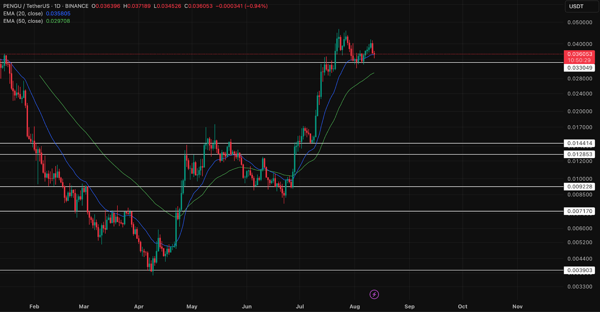The height and width of the screenshot is (312, 600).
Task: Click the 0.003300 price scale label
Action: click(x=580, y=287)
